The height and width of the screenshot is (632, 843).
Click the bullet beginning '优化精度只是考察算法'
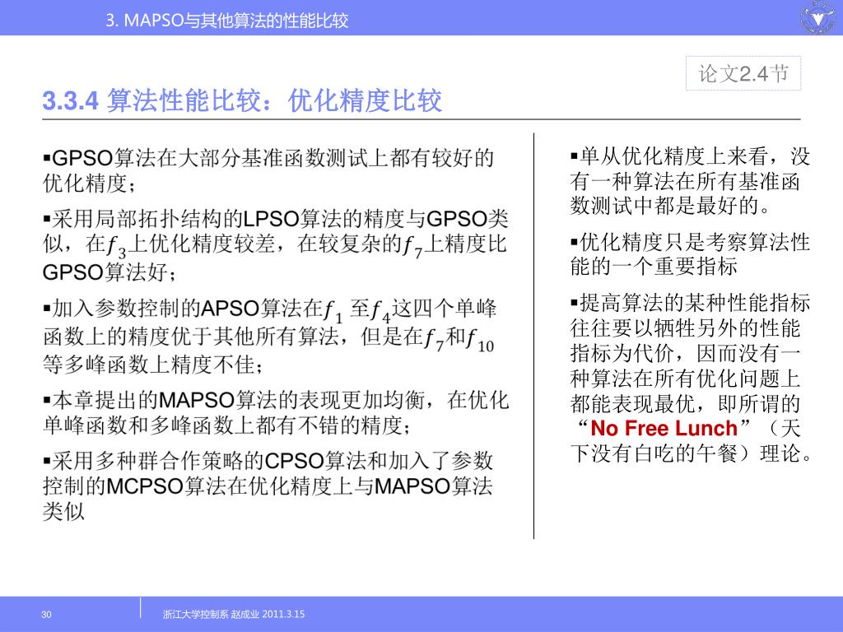tap(691, 254)
